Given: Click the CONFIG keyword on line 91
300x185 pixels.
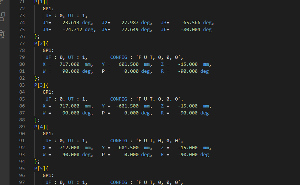Looking at the screenshot, I should point(119,141).
